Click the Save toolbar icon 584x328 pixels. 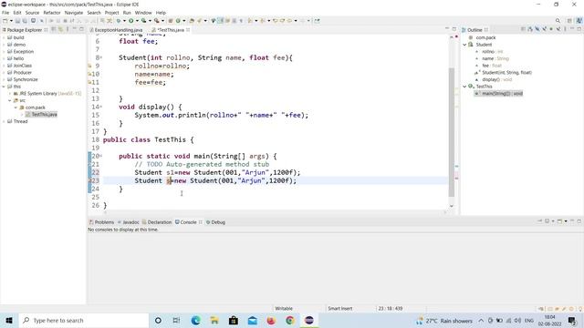tap(17, 21)
